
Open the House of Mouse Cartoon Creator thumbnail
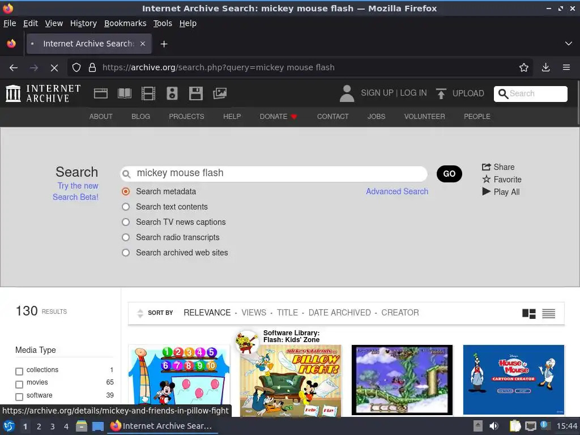coord(513,379)
